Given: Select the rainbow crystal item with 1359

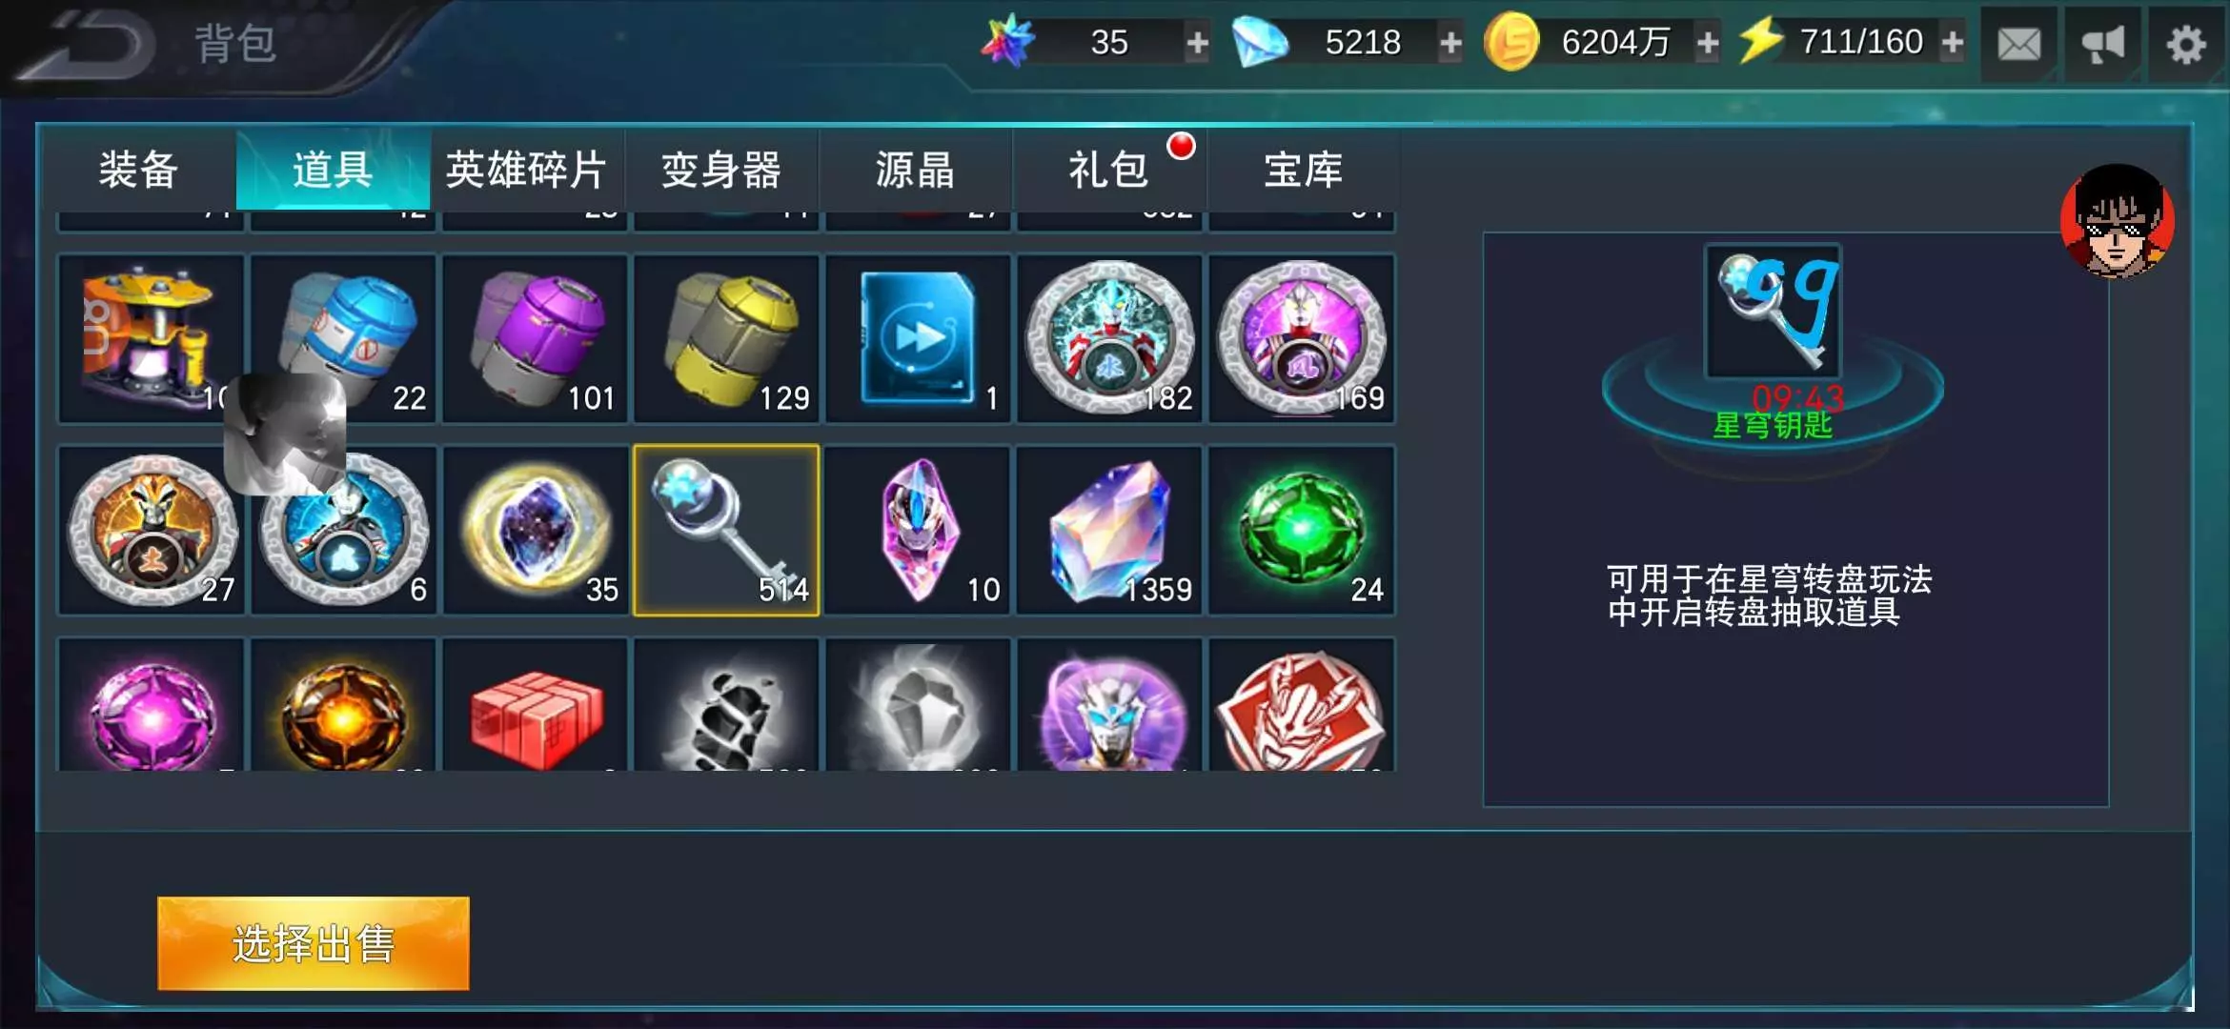Looking at the screenshot, I should point(1110,531).
